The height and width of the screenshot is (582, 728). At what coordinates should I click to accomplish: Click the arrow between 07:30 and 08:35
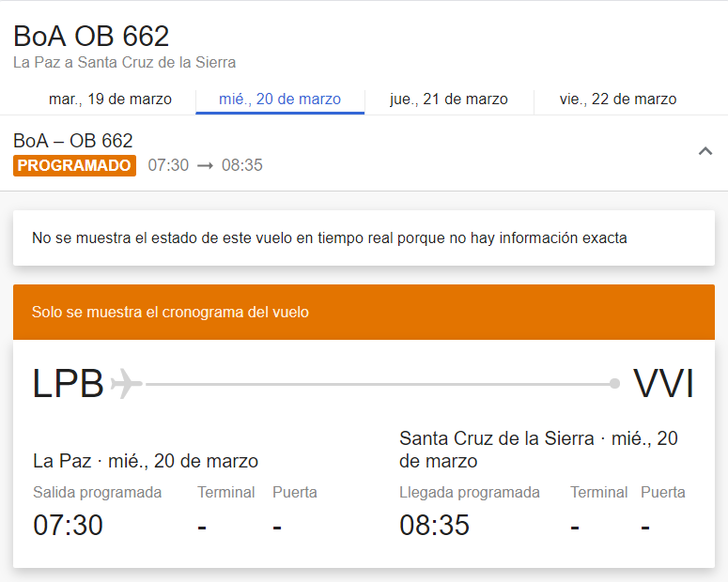tap(205, 166)
